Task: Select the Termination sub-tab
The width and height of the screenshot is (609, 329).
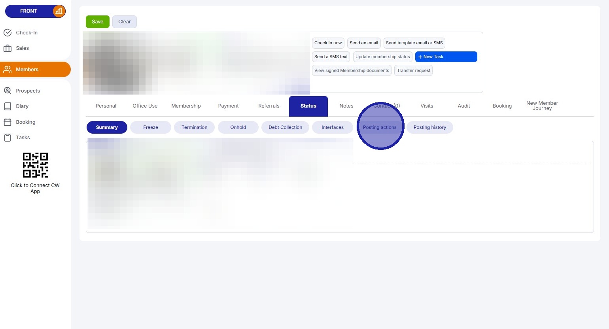Action: [x=195, y=127]
